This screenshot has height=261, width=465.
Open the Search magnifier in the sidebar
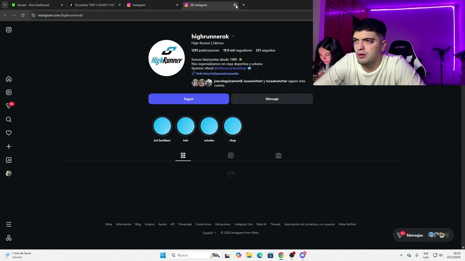tap(9, 120)
